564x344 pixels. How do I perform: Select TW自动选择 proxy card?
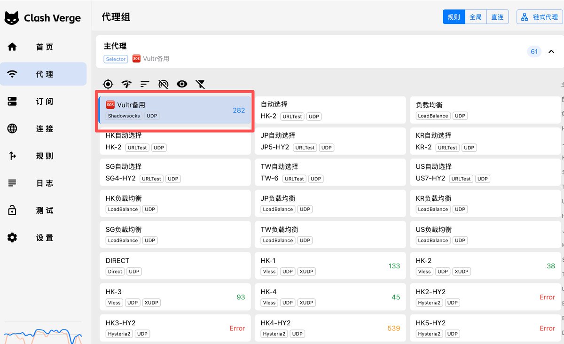(x=330, y=172)
